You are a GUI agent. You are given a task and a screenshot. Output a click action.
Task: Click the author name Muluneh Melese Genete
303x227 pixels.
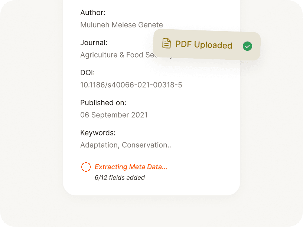click(121, 24)
